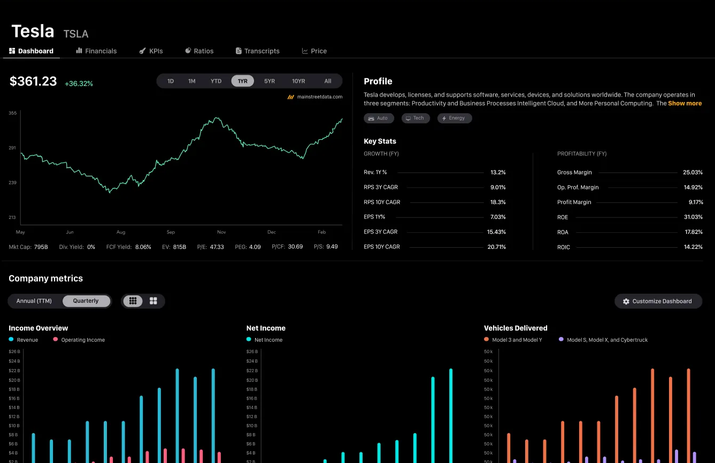The height and width of the screenshot is (463, 715).
Task: Select the 5YR time range
Action: (x=269, y=81)
